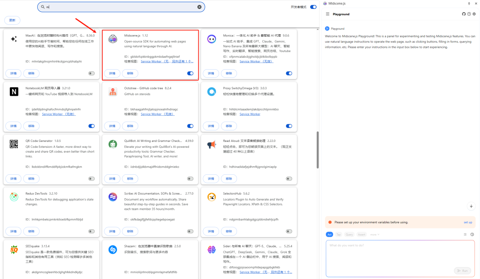Screen dimensions: 480x279
Task: Open Midscene.js Service Worker link
Action: tap(155, 61)
